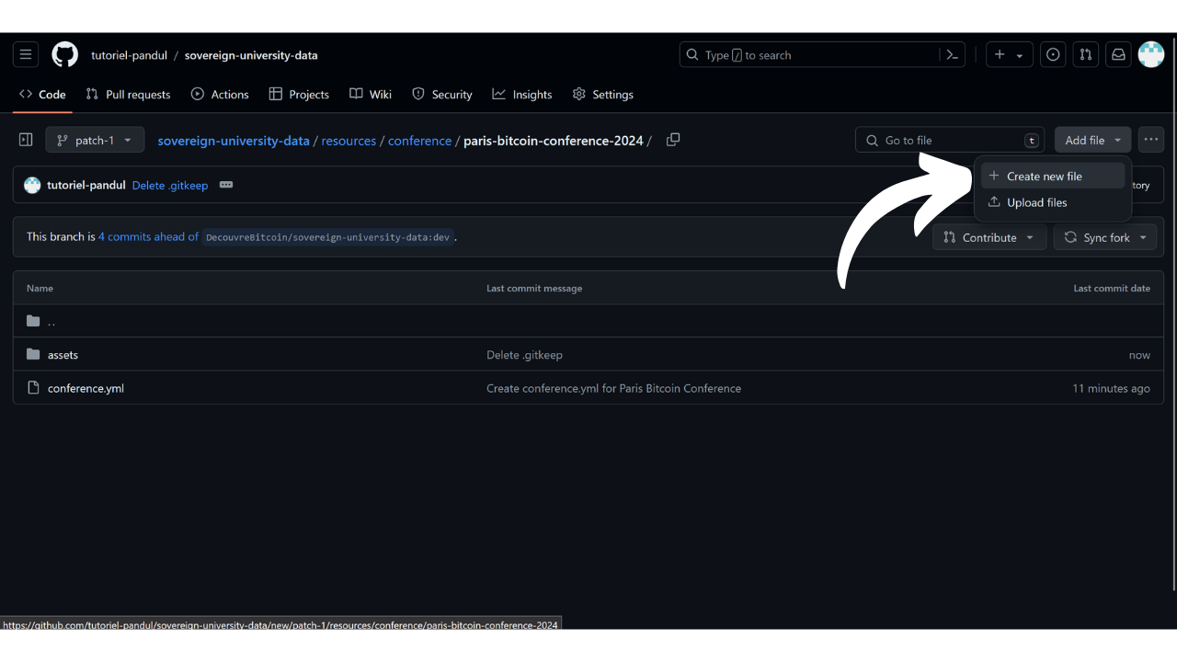Open the user avatar menu

1151,55
